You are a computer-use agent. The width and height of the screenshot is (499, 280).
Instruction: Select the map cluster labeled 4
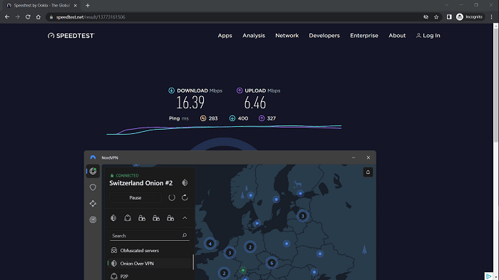point(210,244)
